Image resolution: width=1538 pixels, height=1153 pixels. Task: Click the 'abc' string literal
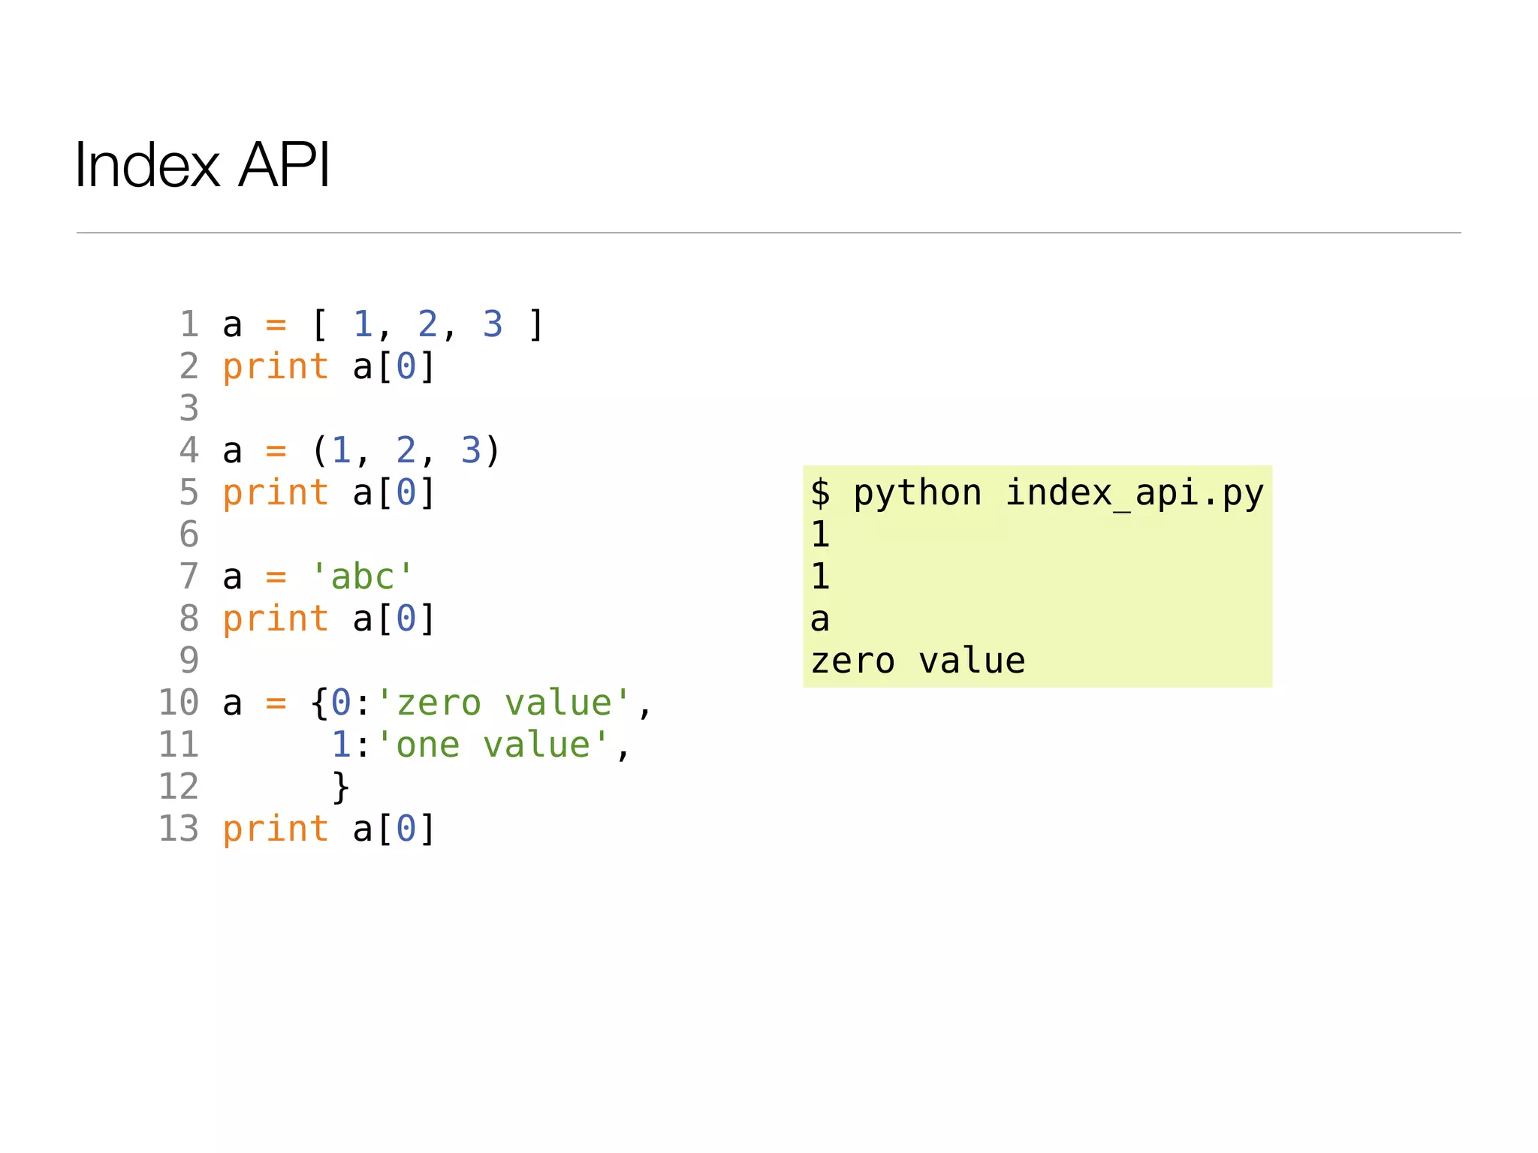click(x=362, y=577)
